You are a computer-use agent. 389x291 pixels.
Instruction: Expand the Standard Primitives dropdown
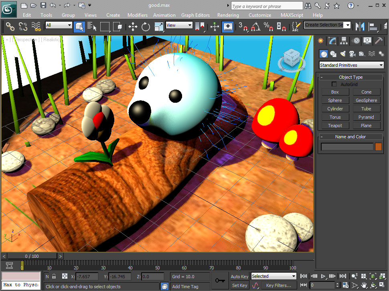351,65
